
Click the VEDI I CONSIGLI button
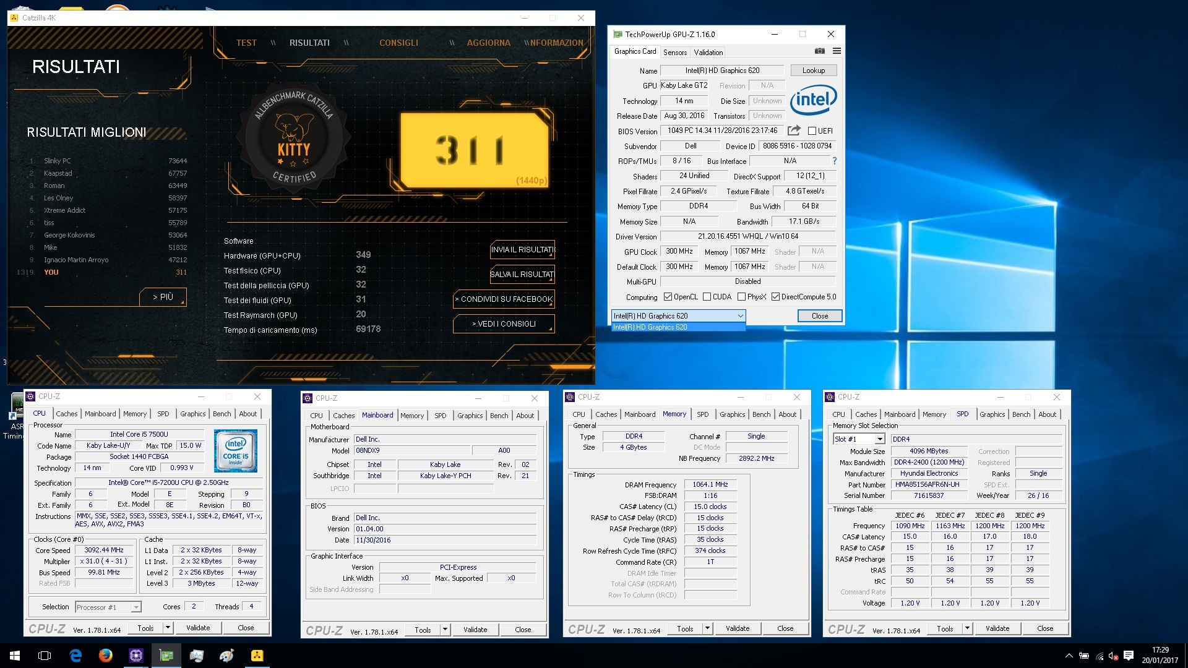[504, 323]
